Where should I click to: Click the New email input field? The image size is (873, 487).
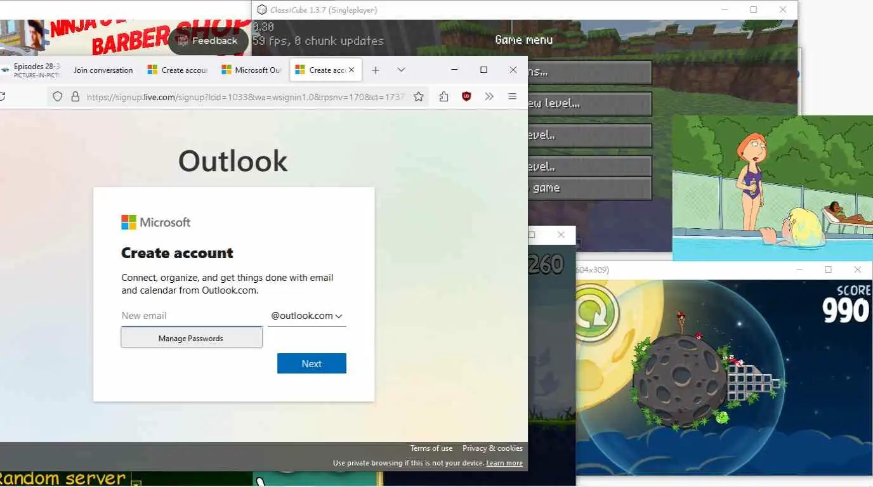tap(192, 316)
